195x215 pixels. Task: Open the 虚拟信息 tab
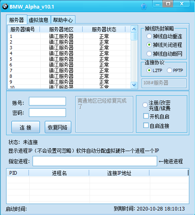[x=39, y=20]
